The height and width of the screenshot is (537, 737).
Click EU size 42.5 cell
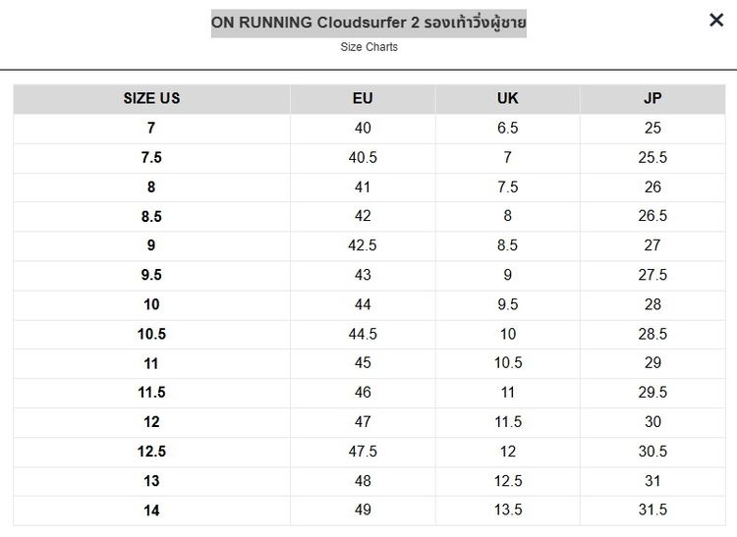click(x=363, y=245)
